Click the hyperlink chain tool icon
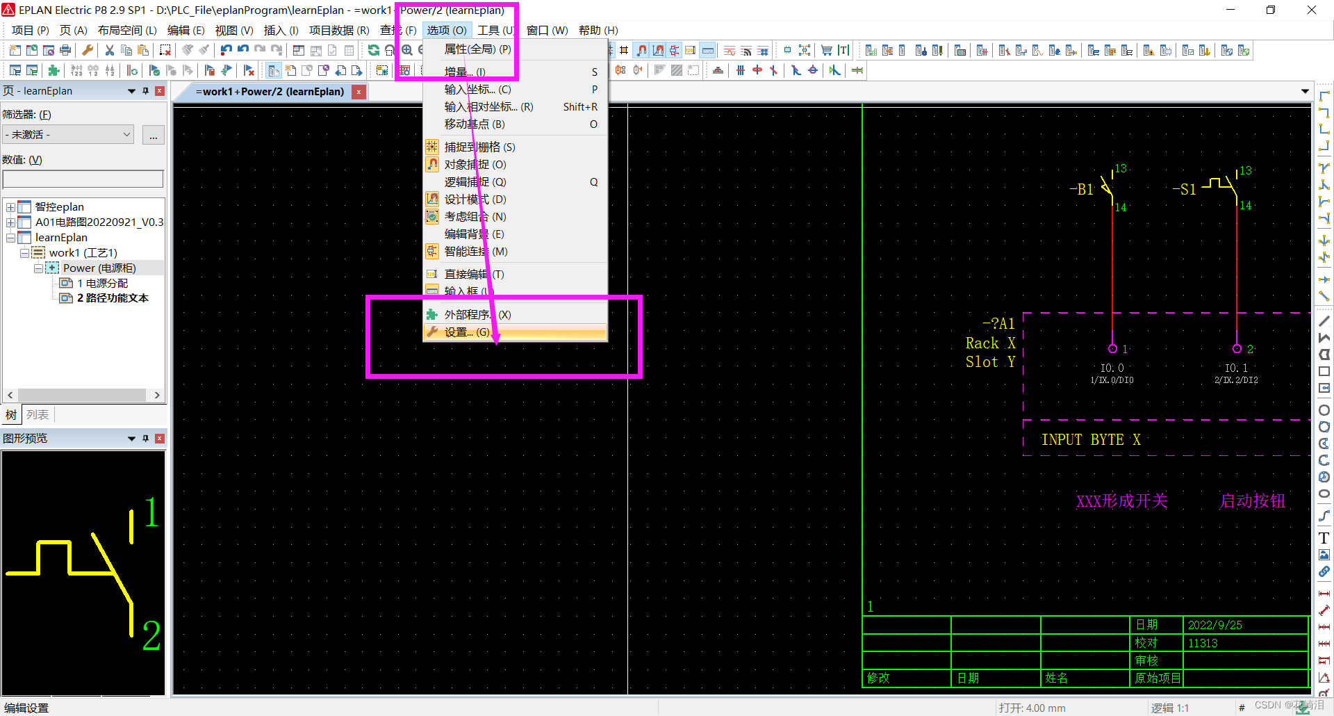Screen dimensions: 1334x716 (x=1324, y=571)
